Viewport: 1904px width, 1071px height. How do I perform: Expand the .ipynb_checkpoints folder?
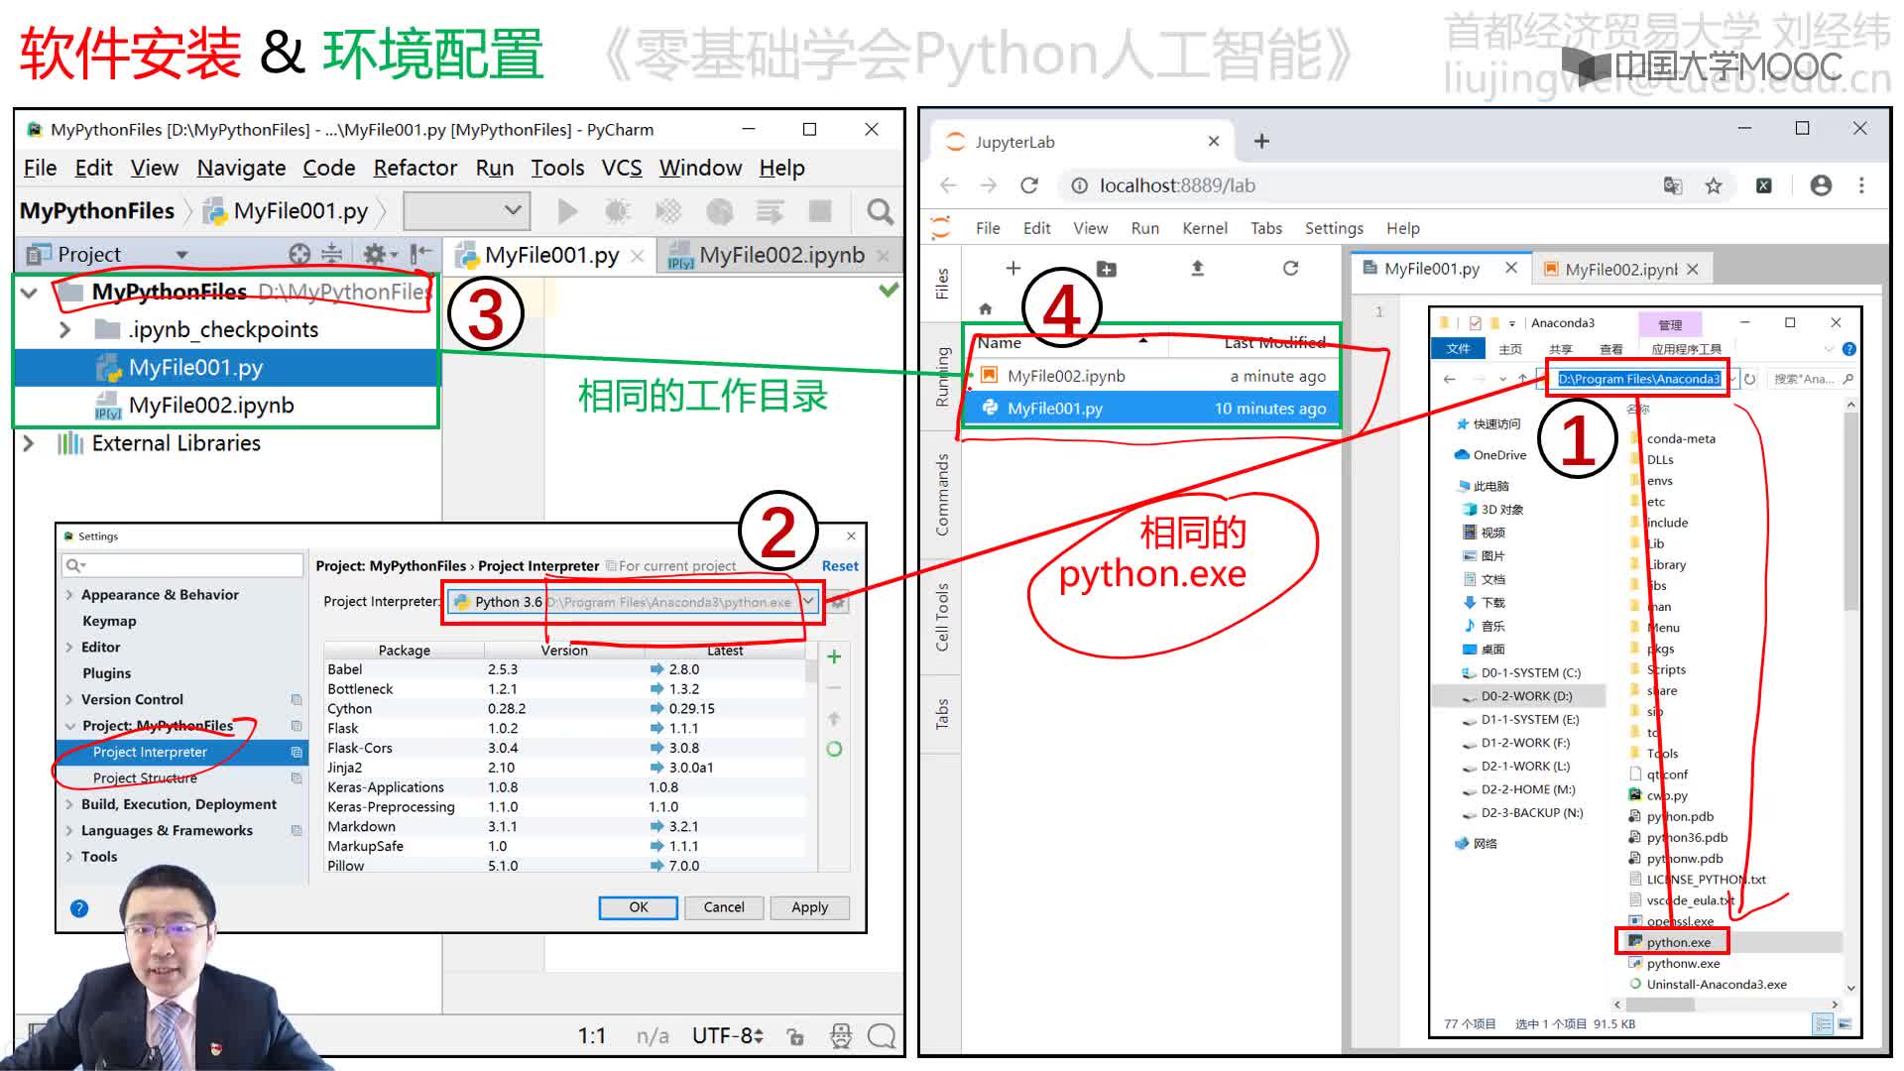(x=64, y=329)
